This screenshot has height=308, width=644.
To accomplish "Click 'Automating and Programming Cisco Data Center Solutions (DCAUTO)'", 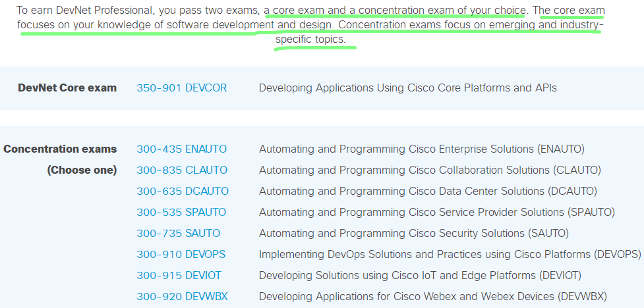I will 428,191.
